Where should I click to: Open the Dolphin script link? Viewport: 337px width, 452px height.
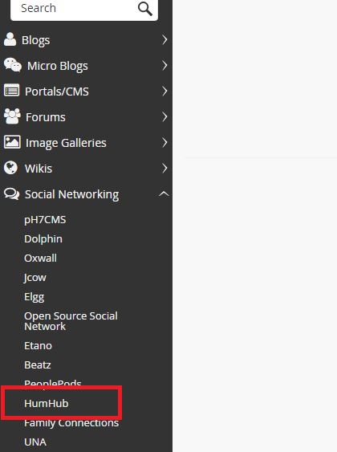[x=43, y=239]
